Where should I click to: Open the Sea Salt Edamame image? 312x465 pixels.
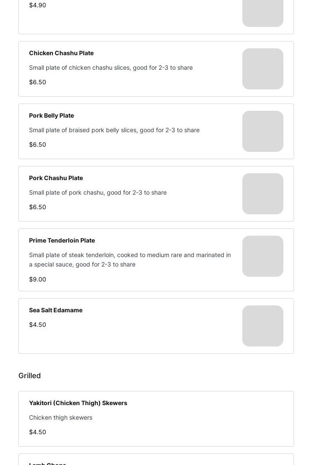tap(262, 326)
